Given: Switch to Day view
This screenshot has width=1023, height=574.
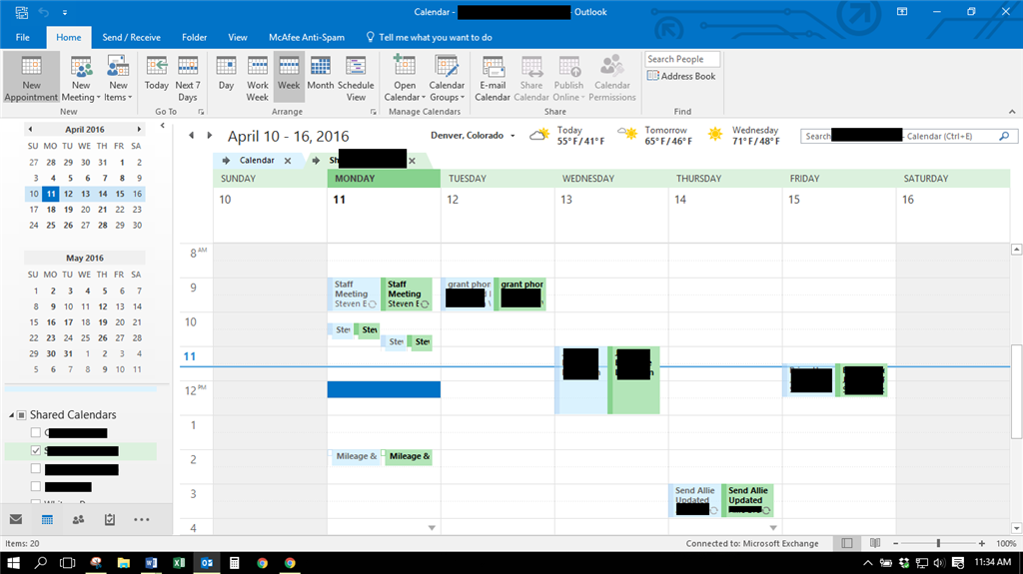Looking at the screenshot, I should [x=226, y=73].
